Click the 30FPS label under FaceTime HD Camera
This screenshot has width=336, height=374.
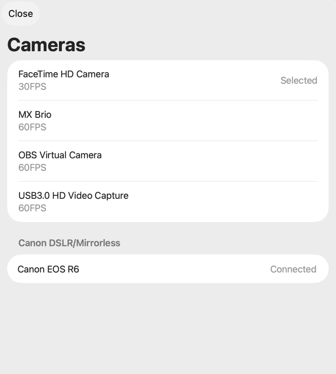coord(32,87)
